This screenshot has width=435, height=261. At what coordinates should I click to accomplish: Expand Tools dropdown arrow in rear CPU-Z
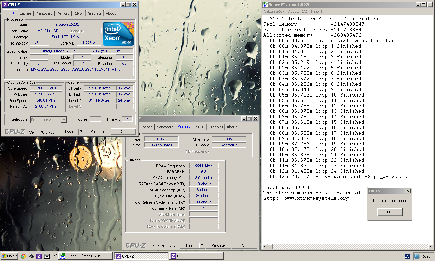[202, 245]
